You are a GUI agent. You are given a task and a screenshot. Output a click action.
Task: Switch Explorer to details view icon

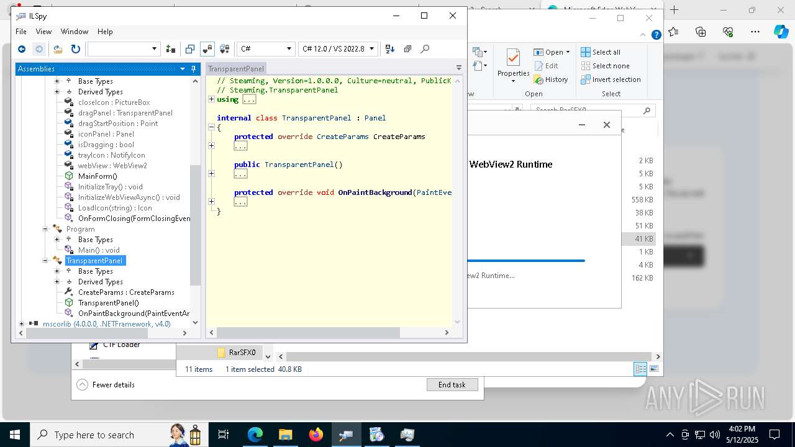point(640,369)
